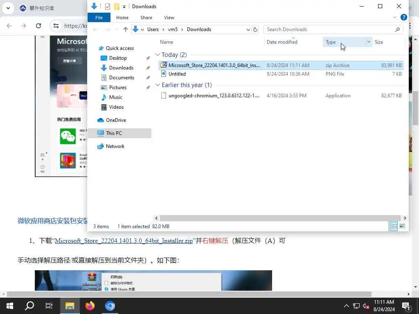Refresh the Downloads folder view
Viewport: 419px width, 314px height.
click(x=255, y=29)
